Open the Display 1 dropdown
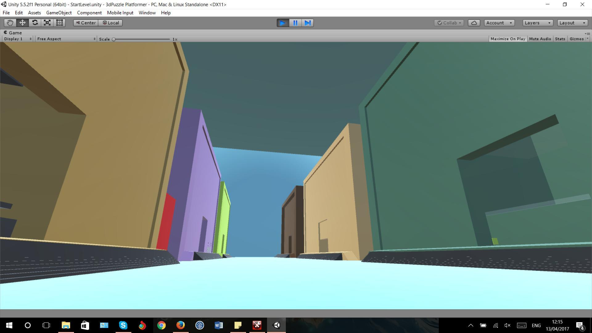The height and width of the screenshot is (333, 592). [18, 39]
